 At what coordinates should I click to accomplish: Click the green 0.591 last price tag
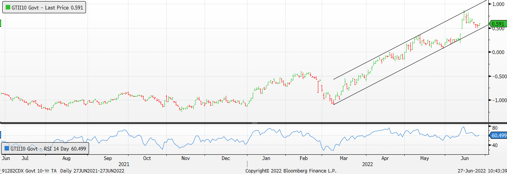(x=498, y=24)
